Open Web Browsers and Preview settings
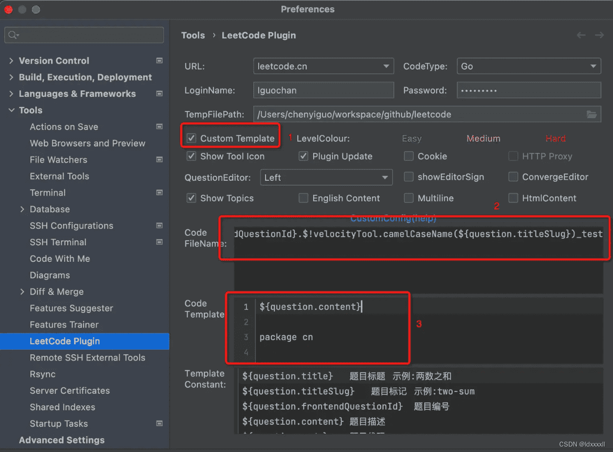 [88, 143]
